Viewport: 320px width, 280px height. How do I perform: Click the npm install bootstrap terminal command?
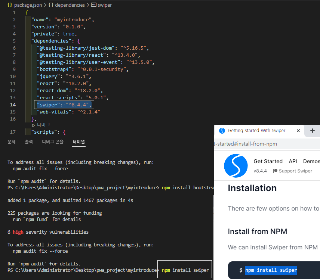pos(188,188)
